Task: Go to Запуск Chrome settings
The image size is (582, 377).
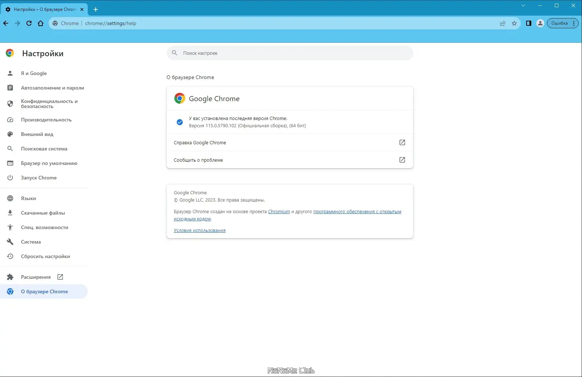Action: pos(44,178)
